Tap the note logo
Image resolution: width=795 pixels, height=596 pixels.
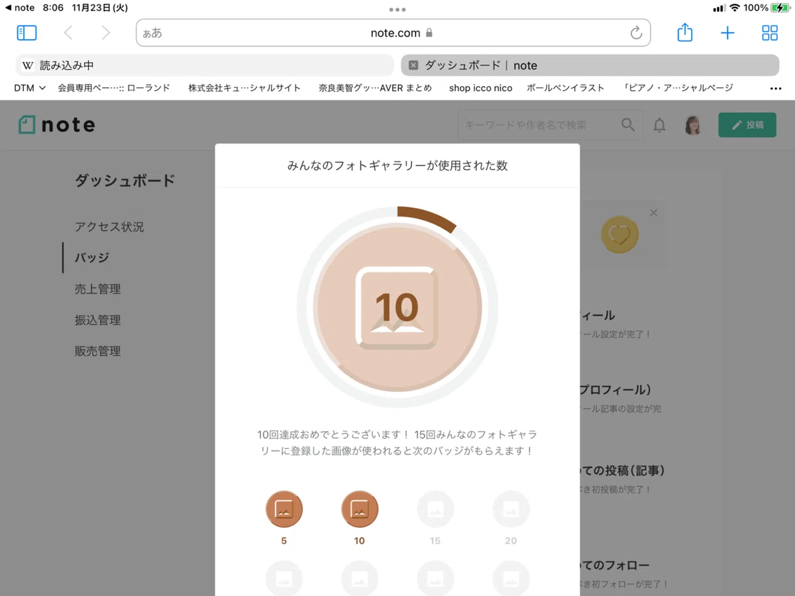(x=57, y=124)
